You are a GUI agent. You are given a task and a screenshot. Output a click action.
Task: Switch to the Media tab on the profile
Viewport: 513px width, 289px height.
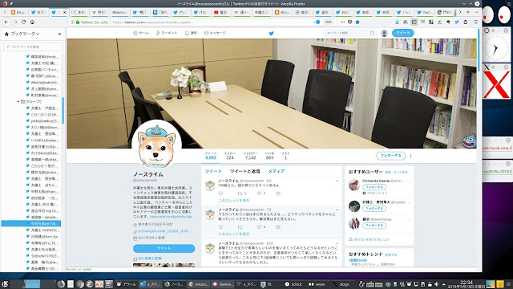click(277, 171)
